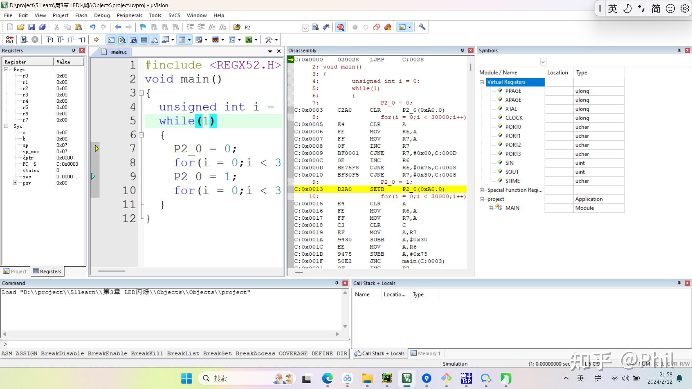The height and width of the screenshot is (389, 692).
Task: Click the Run program icon
Action: click(24, 40)
